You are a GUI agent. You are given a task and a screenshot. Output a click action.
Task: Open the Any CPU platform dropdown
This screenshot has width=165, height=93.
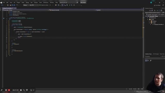(x=34, y=5)
